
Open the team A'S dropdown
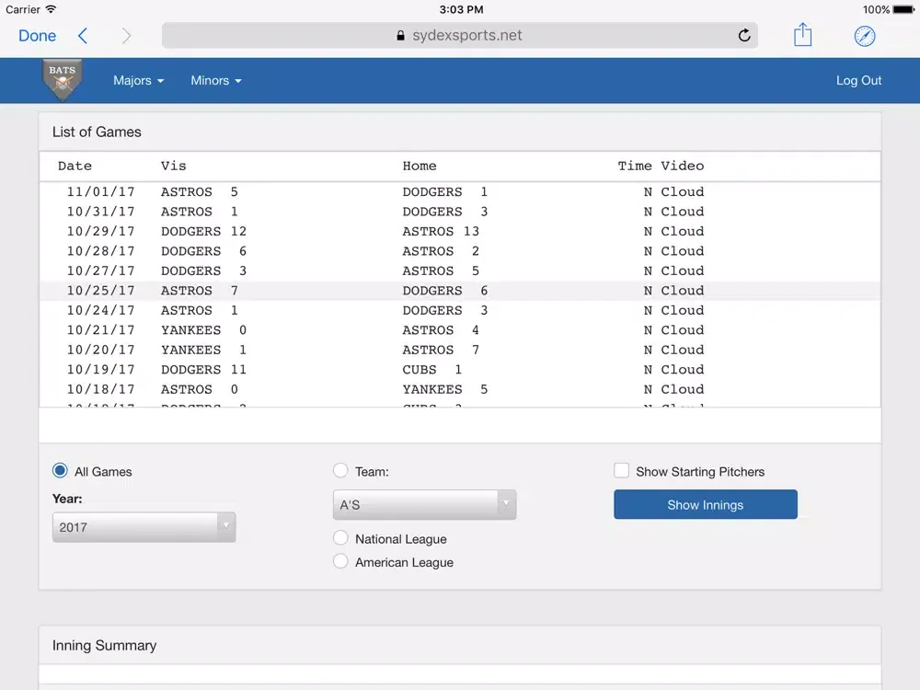tap(424, 504)
